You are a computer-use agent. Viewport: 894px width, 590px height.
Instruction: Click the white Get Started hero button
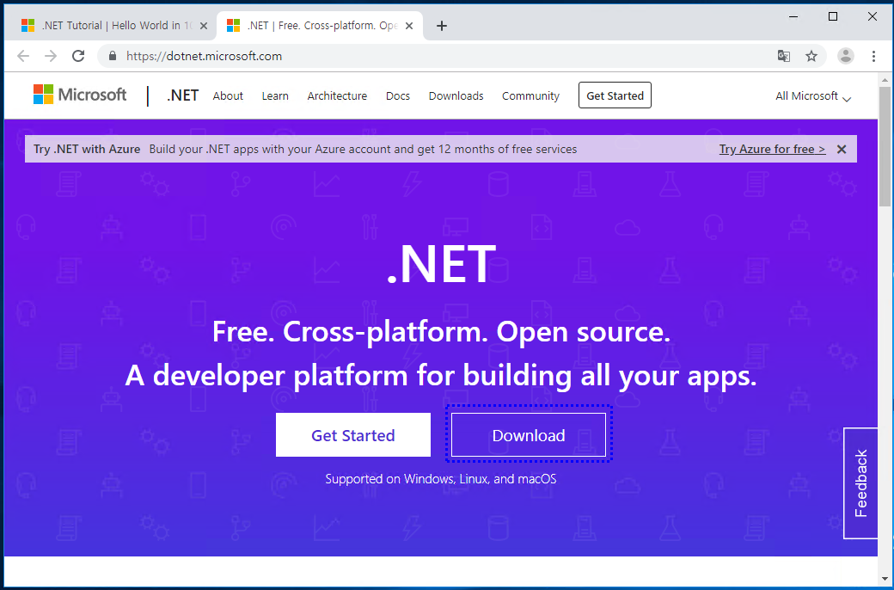pyautogui.click(x=353, y=435)
